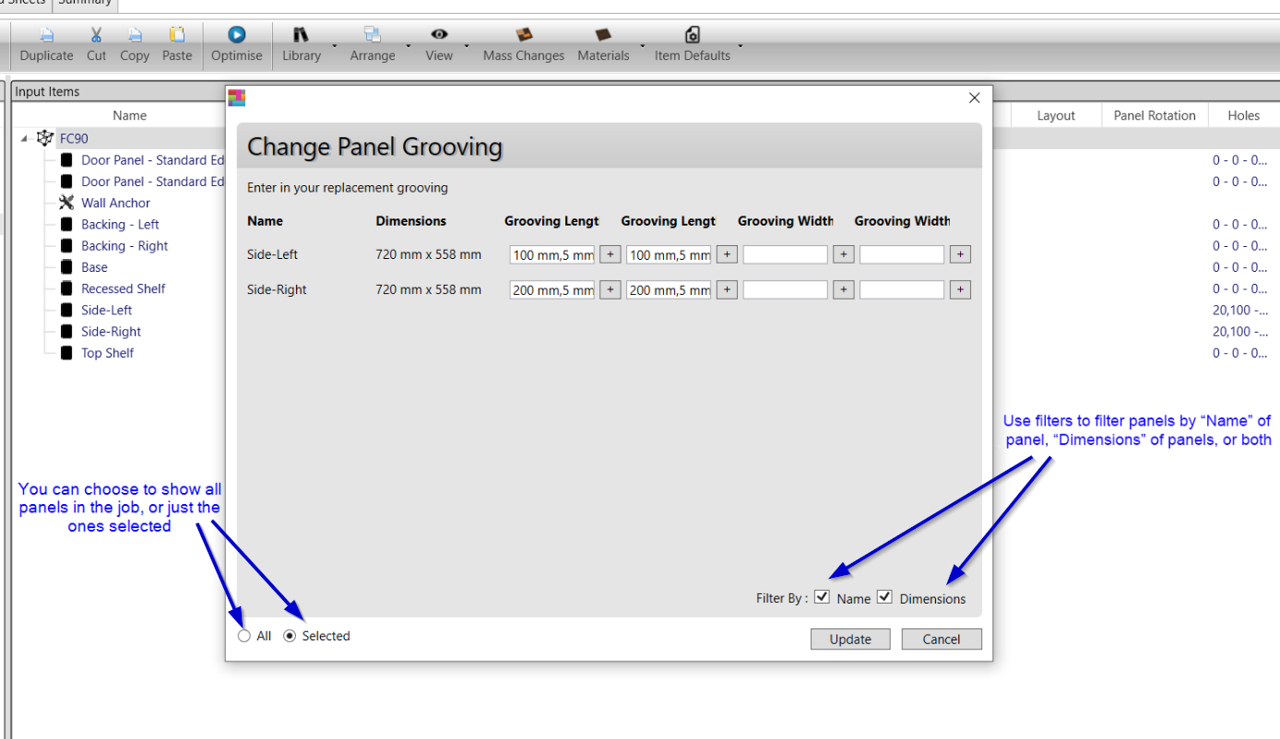Click the Wall Anchor crossed-tools icon
Viewport: 1280px width, 739px height.
coord(65,203)
